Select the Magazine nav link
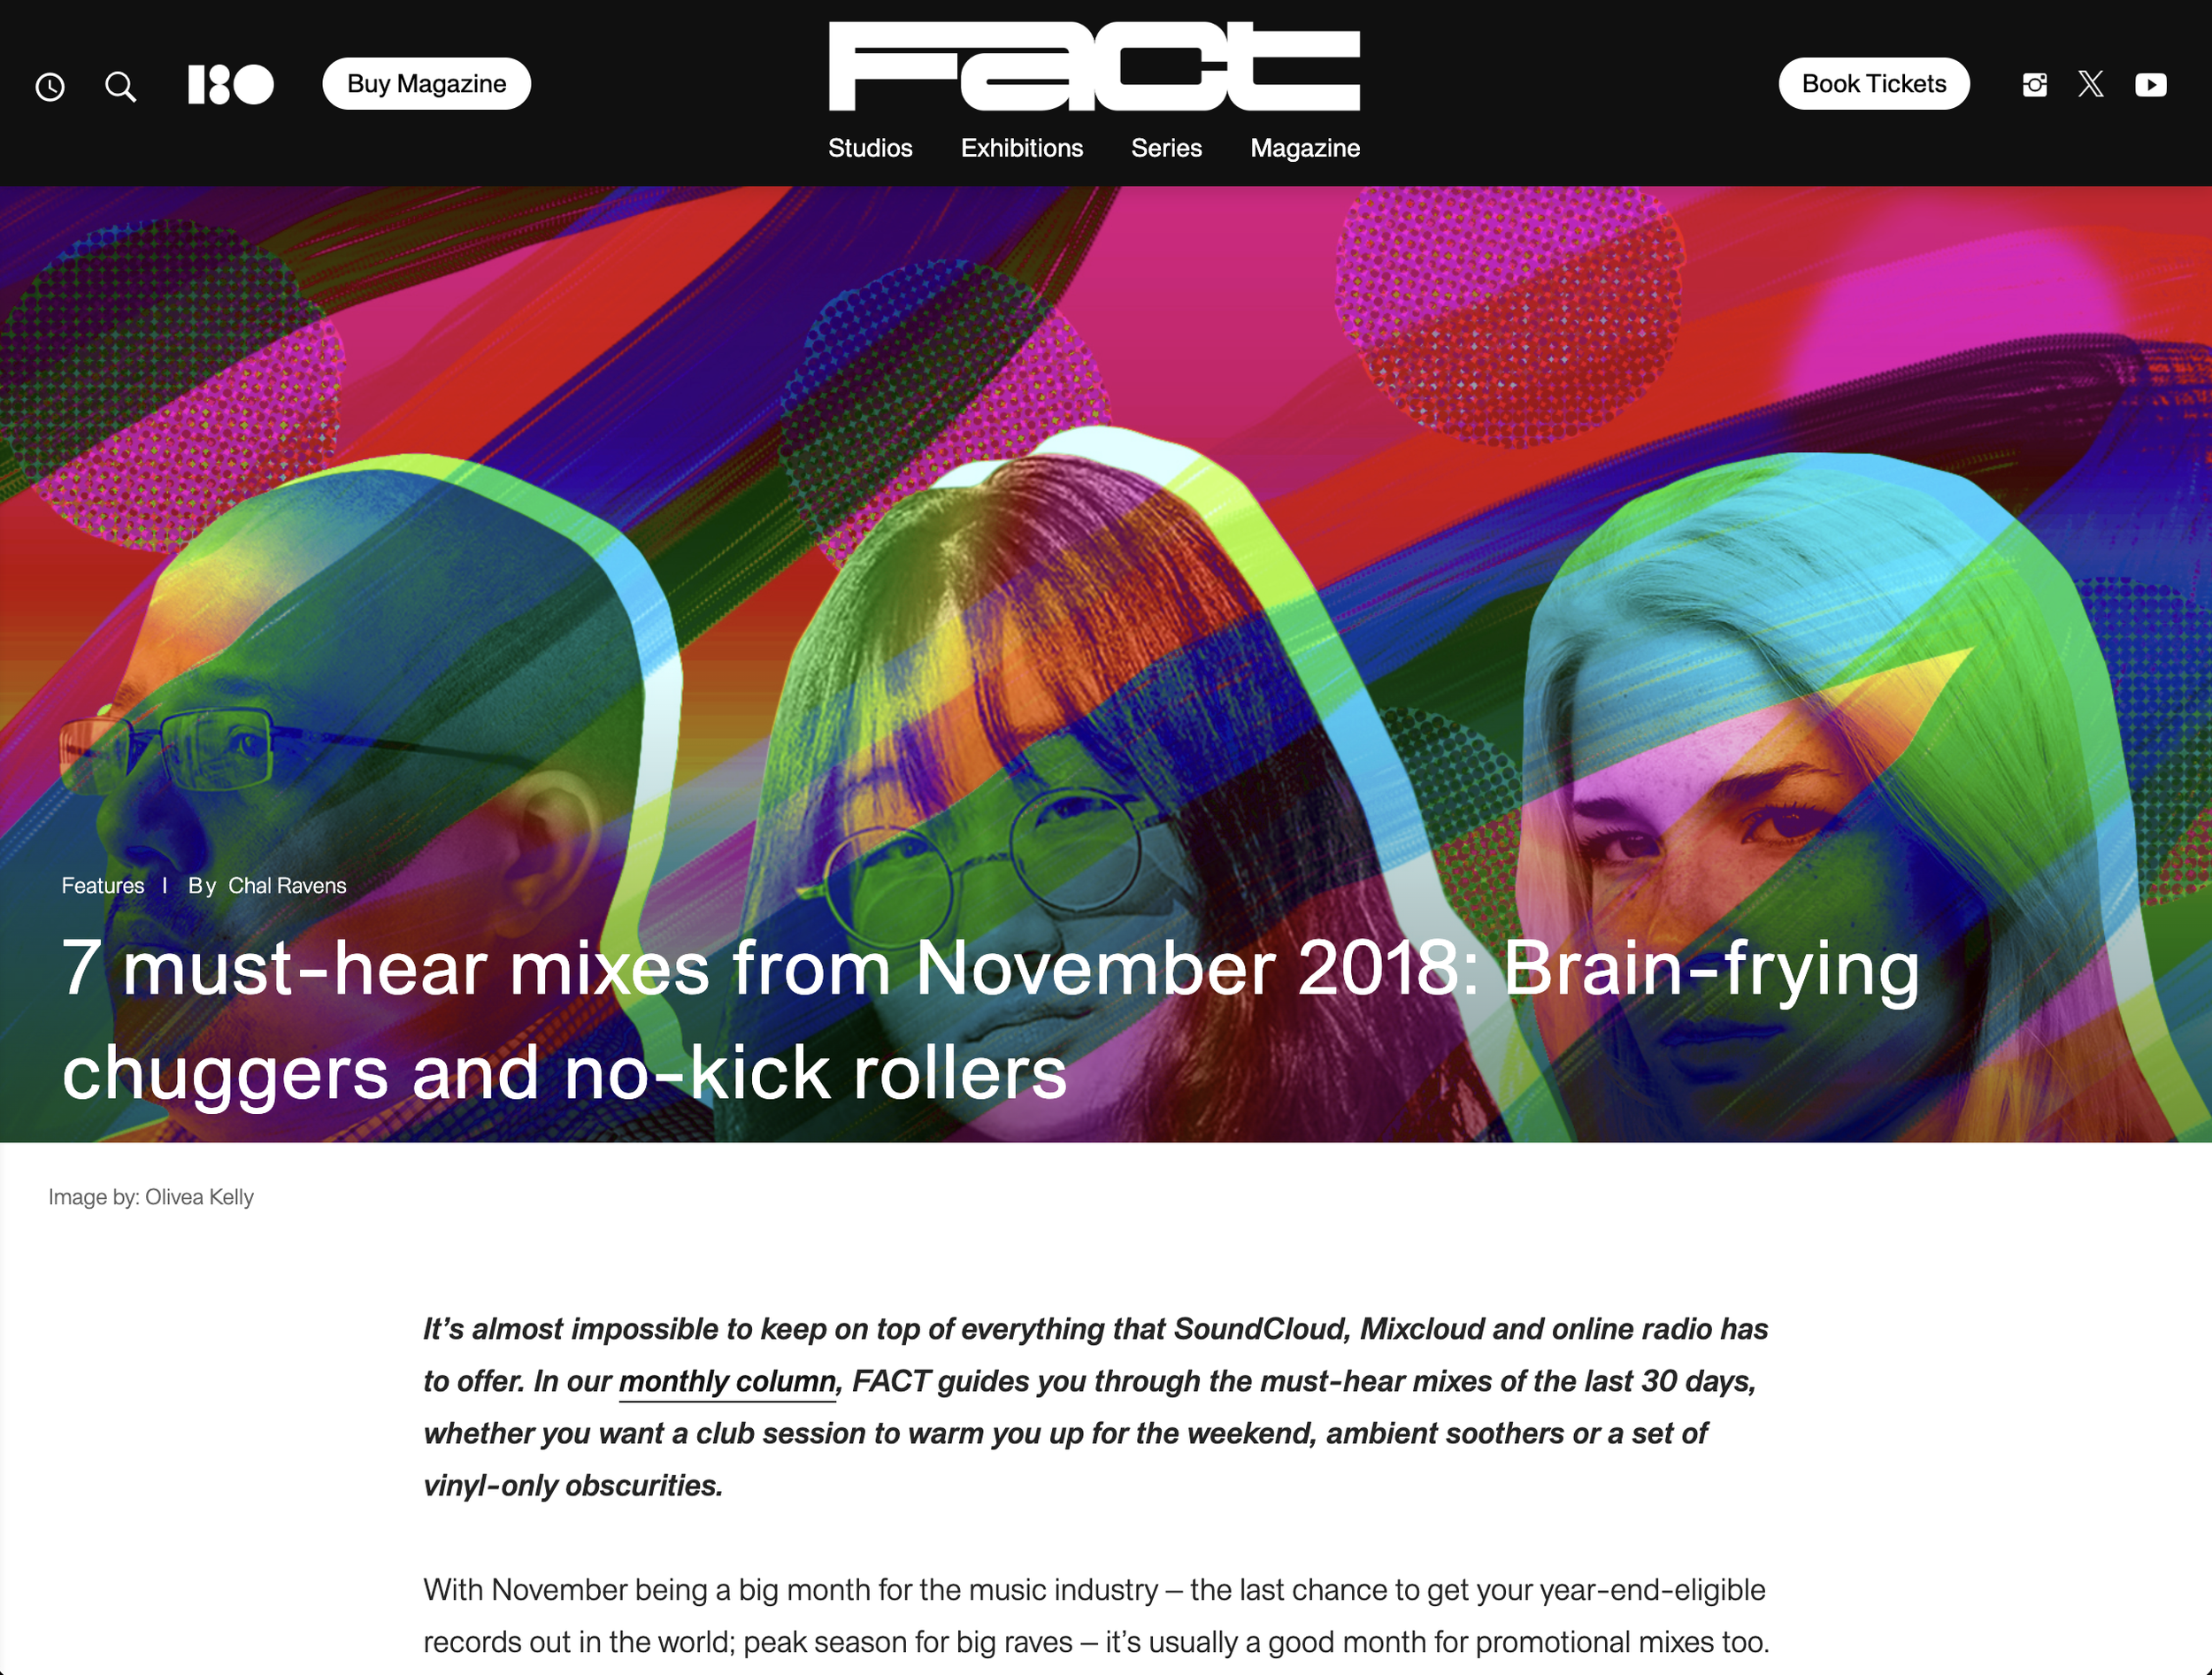Screen dimensions: 2212x1675 1305,148
